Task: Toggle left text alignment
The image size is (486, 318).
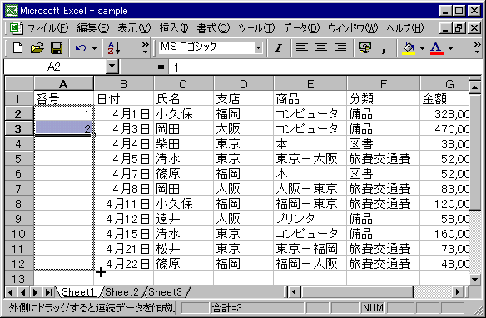Action: [x=301, y=48]
